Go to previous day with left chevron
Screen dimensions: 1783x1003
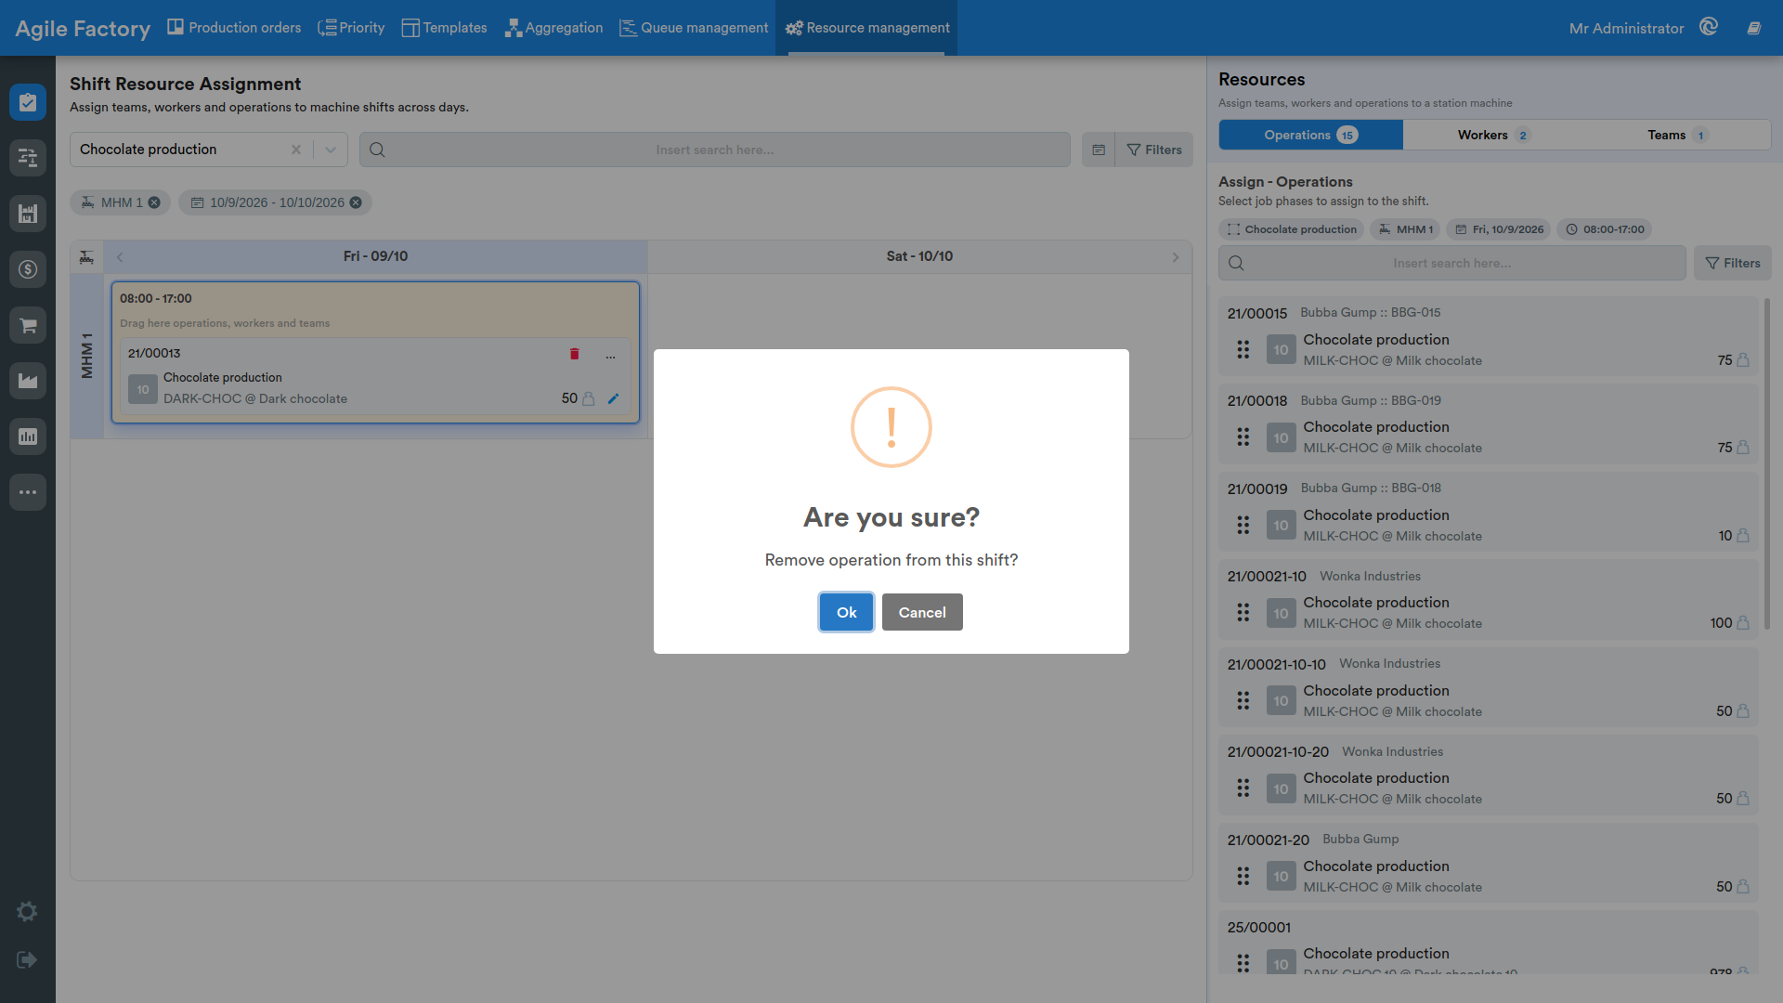(120, 257)
